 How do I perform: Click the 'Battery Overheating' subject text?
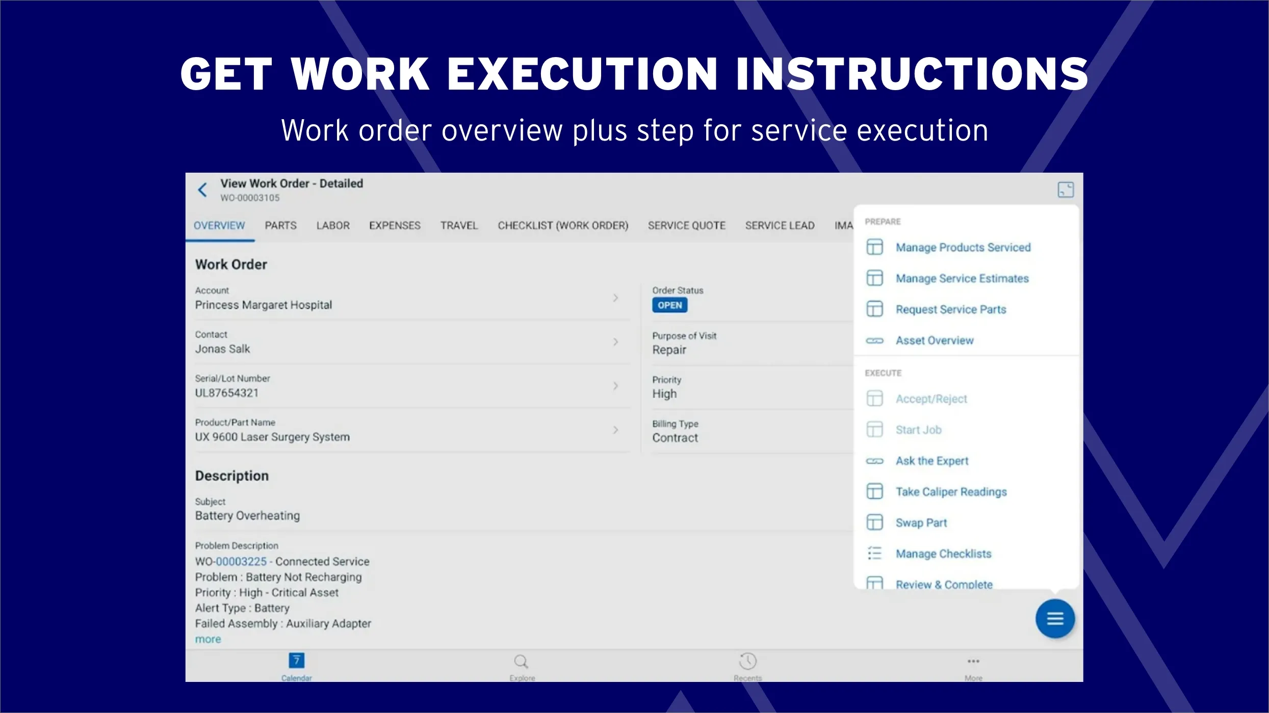[x=247, y=515]
